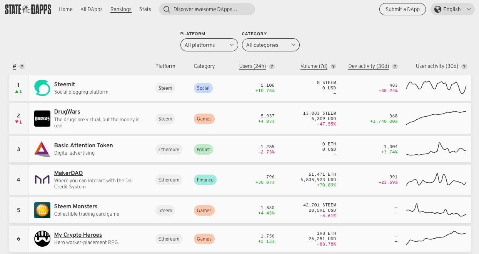Open the MakerDAO DApp link

pos(68,173)
